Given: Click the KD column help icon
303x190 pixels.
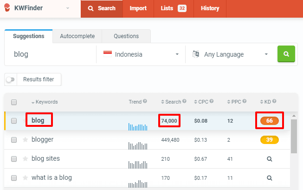Looking at the screenshot, I should pos(274,102).
